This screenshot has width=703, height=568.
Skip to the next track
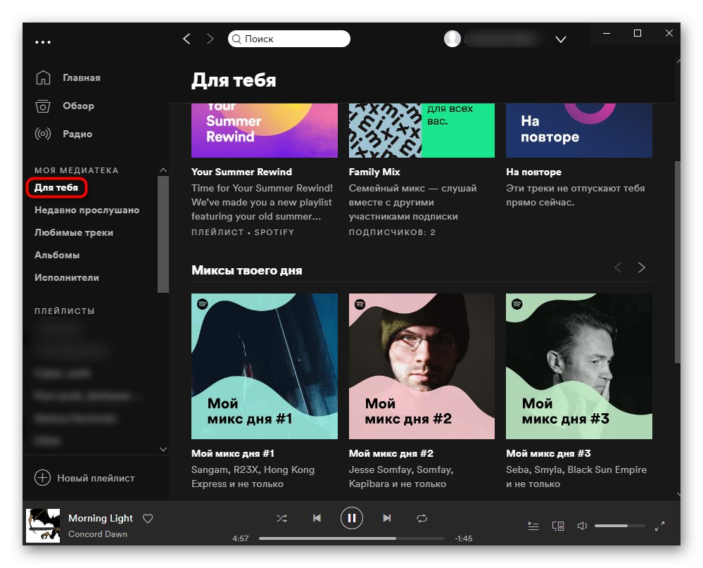[386, 518]
